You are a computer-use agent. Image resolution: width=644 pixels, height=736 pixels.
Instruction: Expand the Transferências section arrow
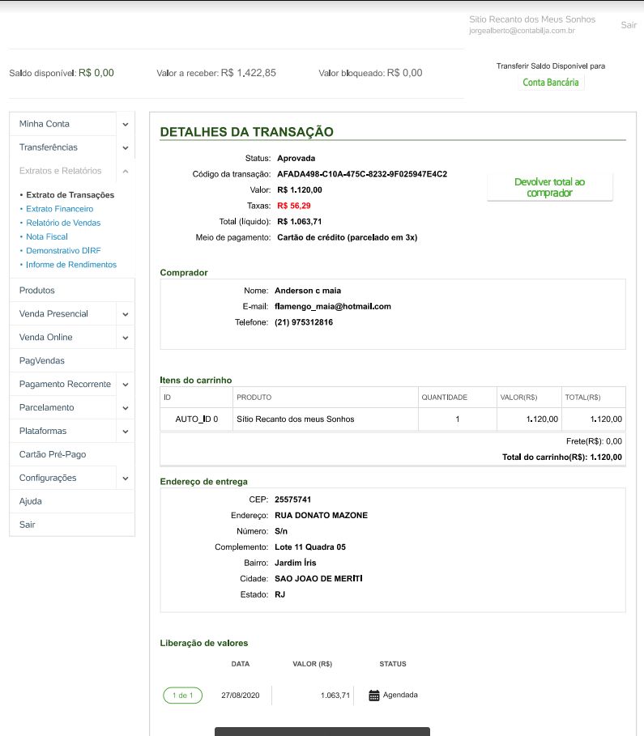click(126, 147)
